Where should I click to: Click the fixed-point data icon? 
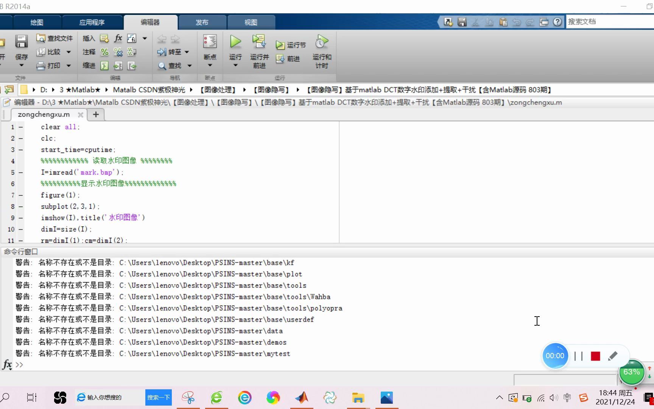132,38
